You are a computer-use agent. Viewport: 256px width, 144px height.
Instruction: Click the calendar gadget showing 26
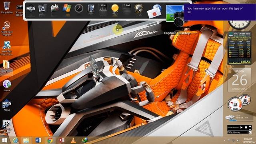click(239, 80)
